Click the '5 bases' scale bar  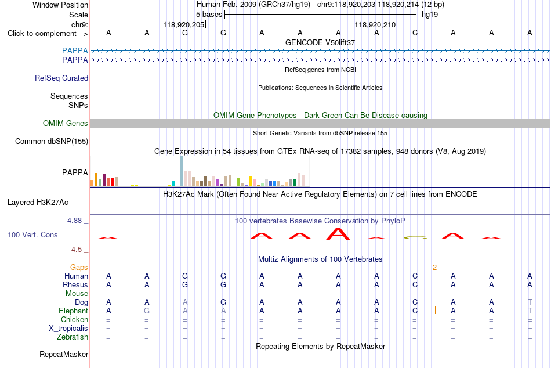point(321,15)
